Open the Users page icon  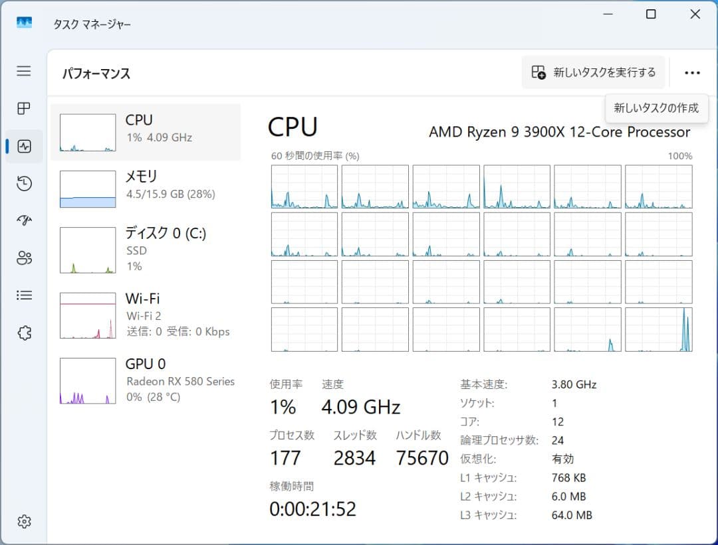(24, 258)
